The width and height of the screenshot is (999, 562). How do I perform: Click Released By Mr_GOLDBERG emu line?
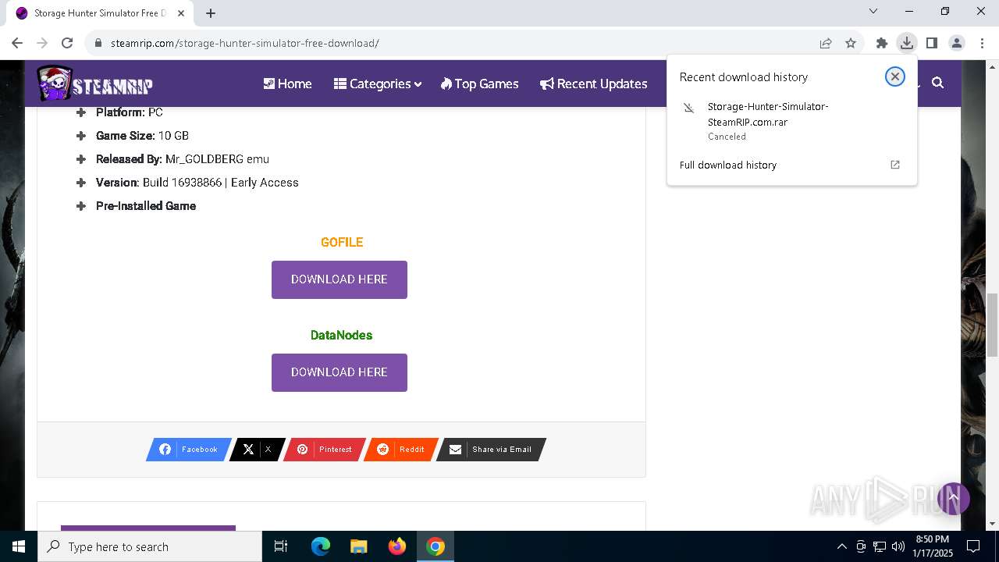pos(183,159)
